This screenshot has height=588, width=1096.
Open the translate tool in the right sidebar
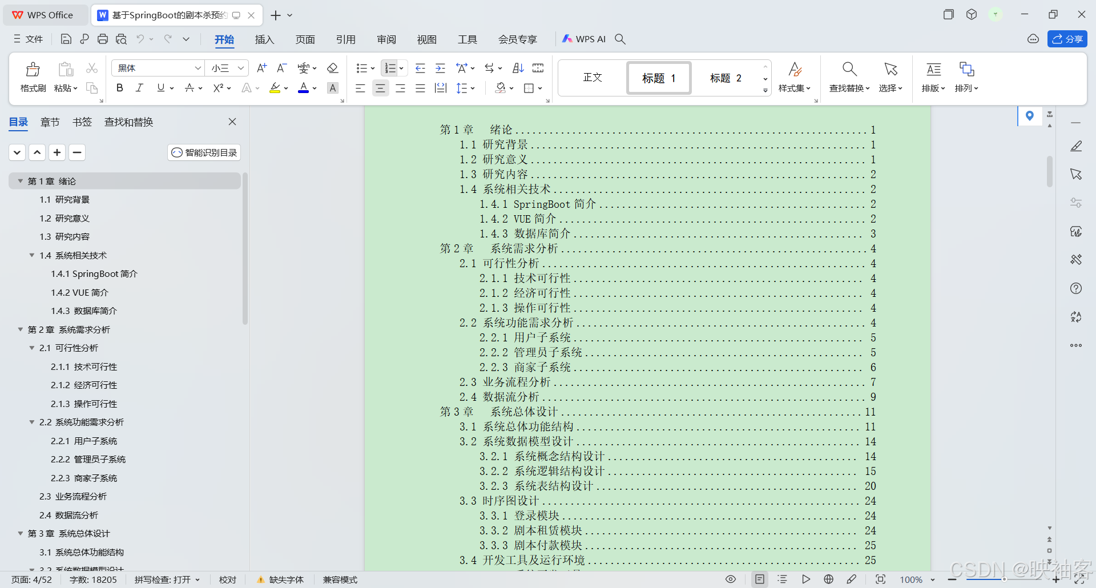(1076, 317)
